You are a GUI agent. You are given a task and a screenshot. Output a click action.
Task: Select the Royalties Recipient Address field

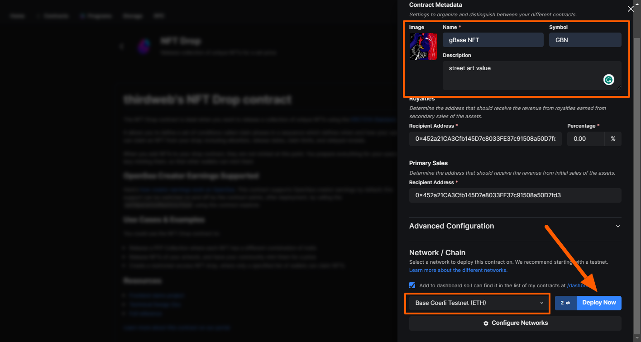click(485, 139)
